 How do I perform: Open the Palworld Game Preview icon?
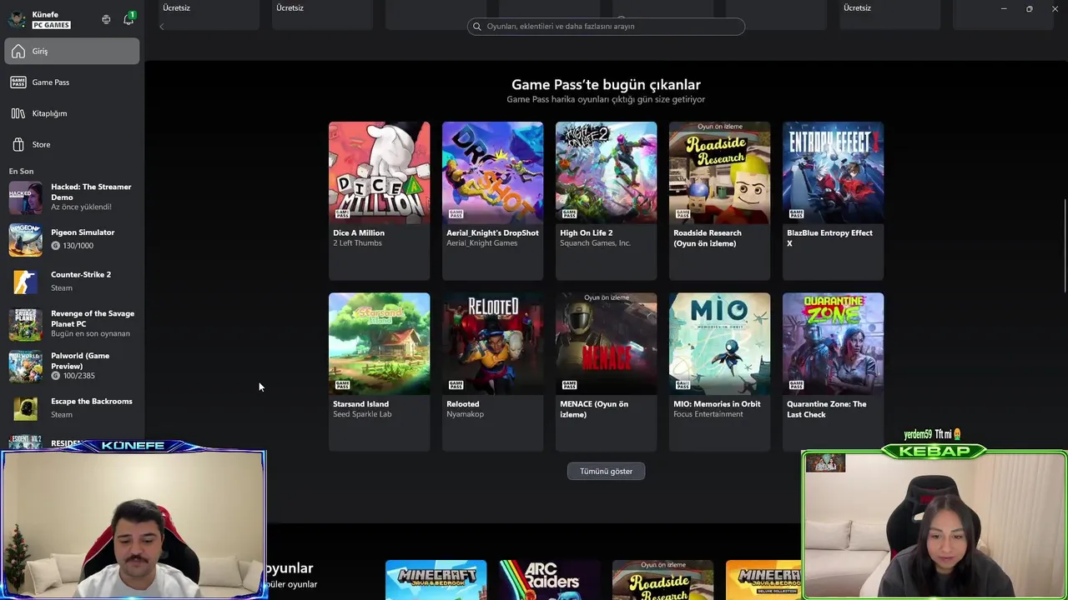[25, 366]
